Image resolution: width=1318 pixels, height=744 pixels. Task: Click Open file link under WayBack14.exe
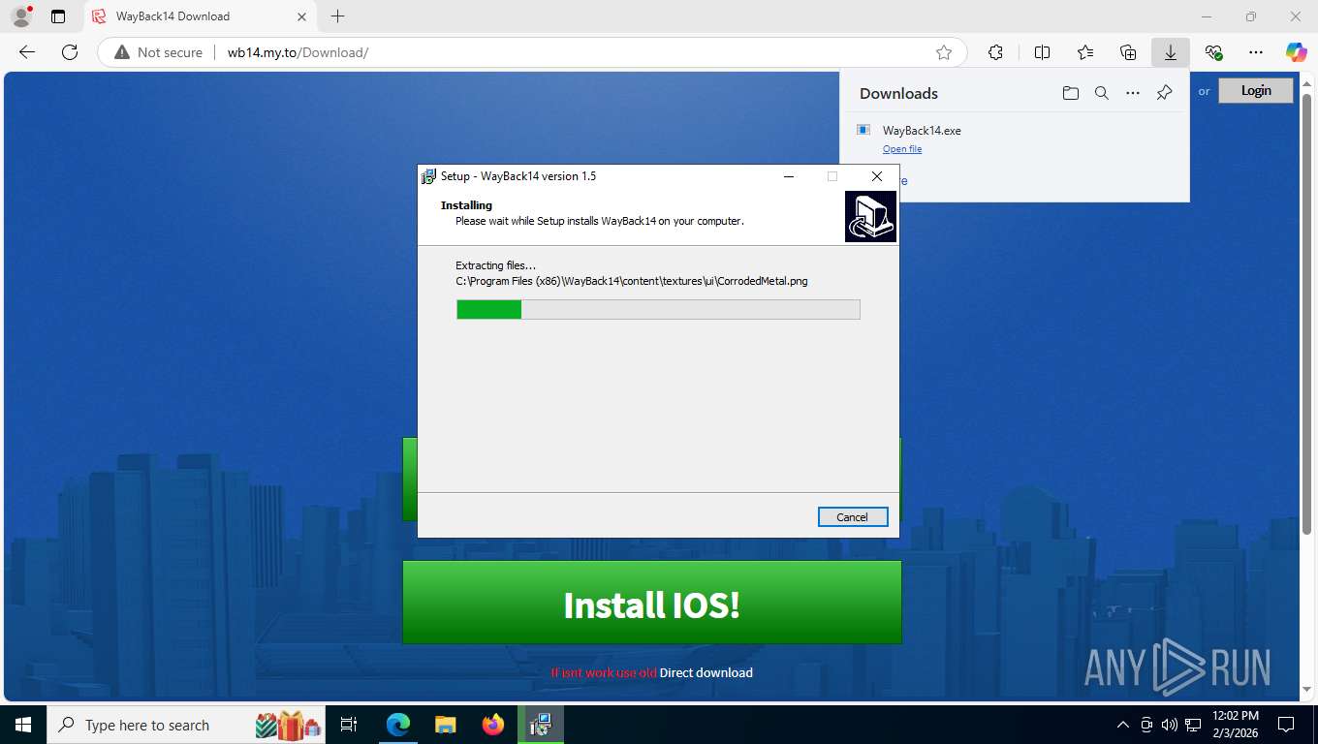point(902,149)
